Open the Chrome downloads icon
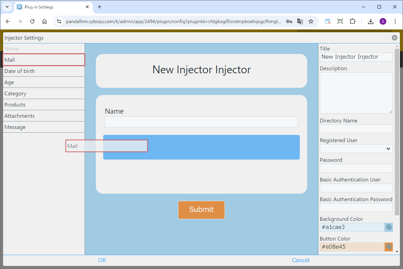The height and width of the screenshot is (269, 403). (x=370, y=21)
